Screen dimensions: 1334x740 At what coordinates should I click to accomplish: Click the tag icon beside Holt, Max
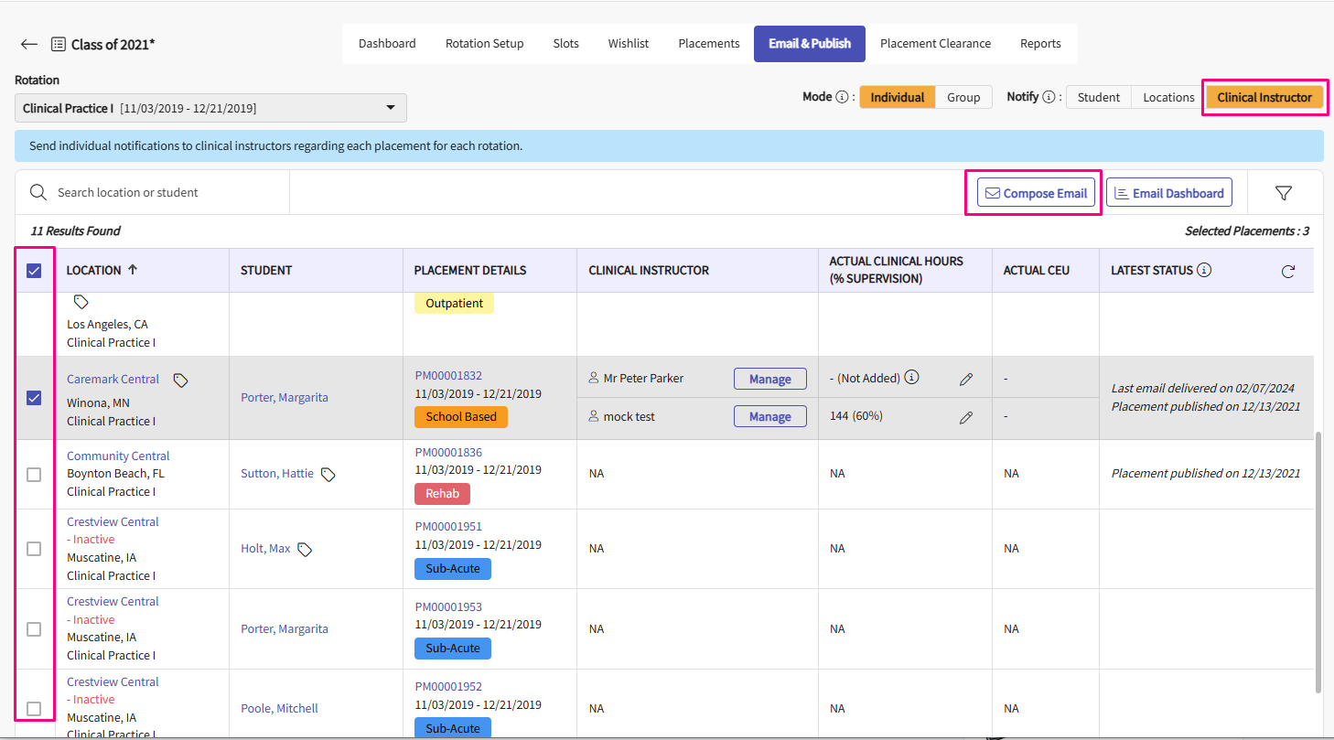pyautogui.click(x=305, y=549)
